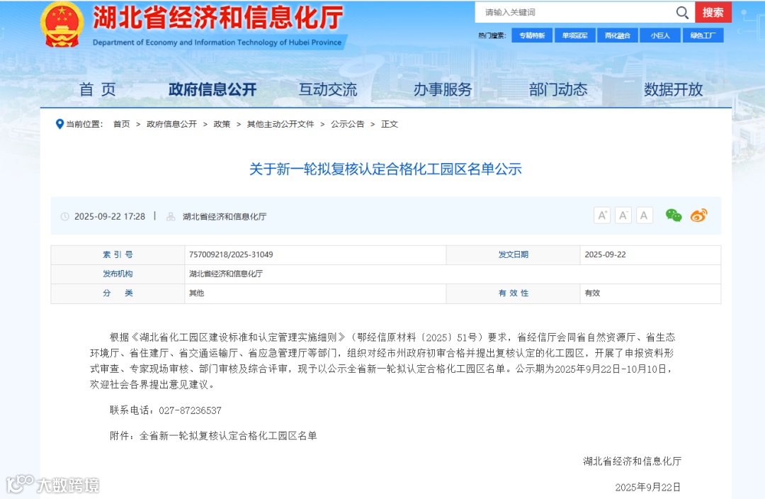
Task: Open attachment 全省新一轮拟复核认定合格化工园区名单
Action: pos(228,435)
